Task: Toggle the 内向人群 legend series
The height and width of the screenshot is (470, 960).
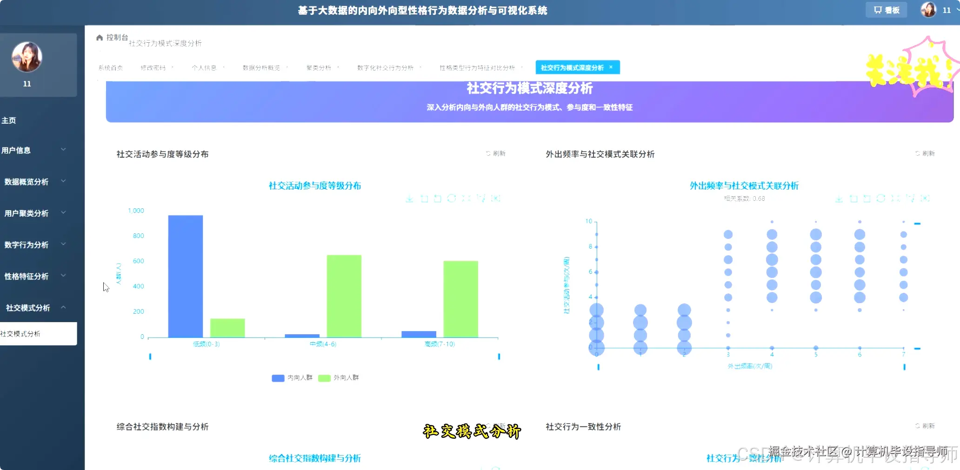Action: 292,378
